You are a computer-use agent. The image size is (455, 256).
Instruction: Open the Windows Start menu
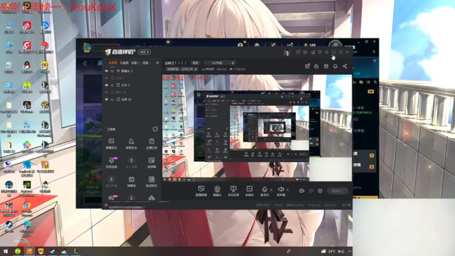pyautogui.click(x=6, y=251)
